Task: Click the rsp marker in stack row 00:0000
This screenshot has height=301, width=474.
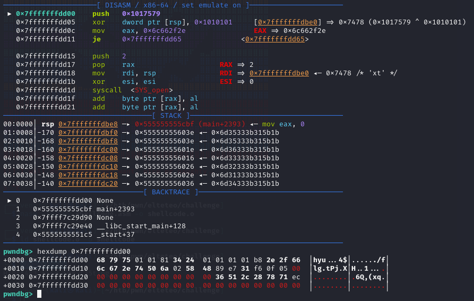Action: 47,124
